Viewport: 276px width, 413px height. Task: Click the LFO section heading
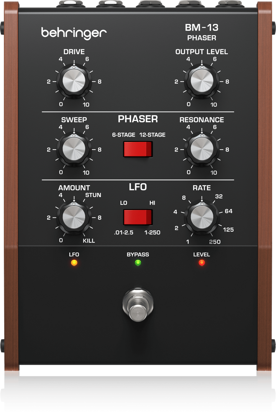pos(138,187)
